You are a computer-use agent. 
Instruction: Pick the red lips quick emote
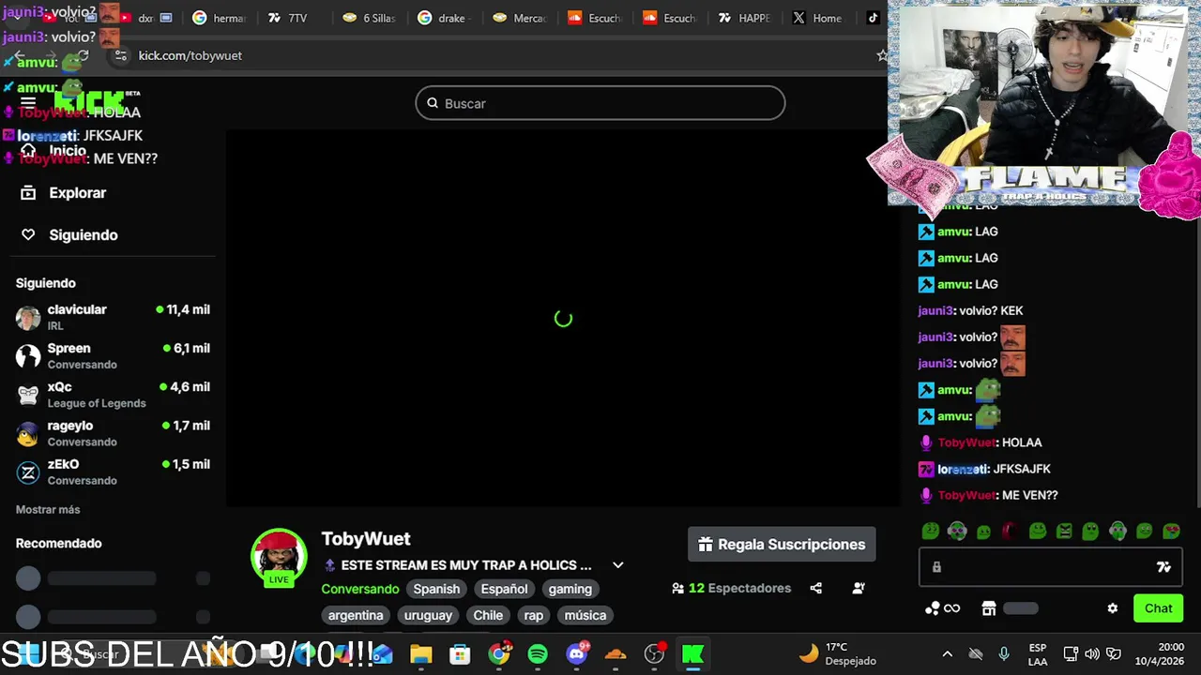point(1010,532)
